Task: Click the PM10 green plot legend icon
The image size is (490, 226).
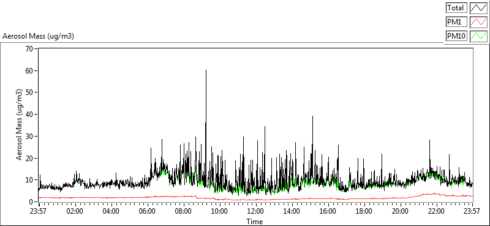Action: (x=478, y=36)
